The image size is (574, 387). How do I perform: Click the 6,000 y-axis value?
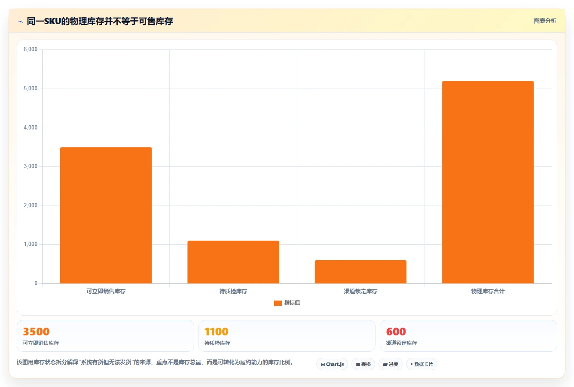point(31,49)
